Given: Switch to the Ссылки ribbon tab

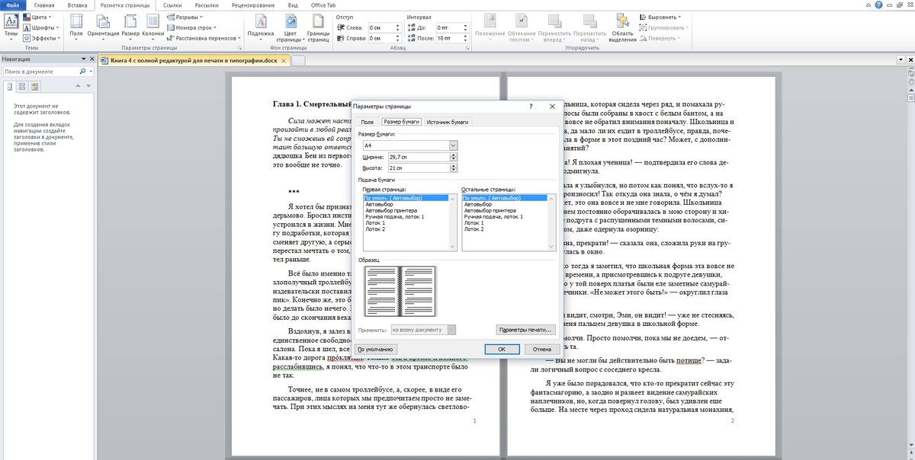Looking at the screenshot, I should pyautogui.click(x=172, y=5).
